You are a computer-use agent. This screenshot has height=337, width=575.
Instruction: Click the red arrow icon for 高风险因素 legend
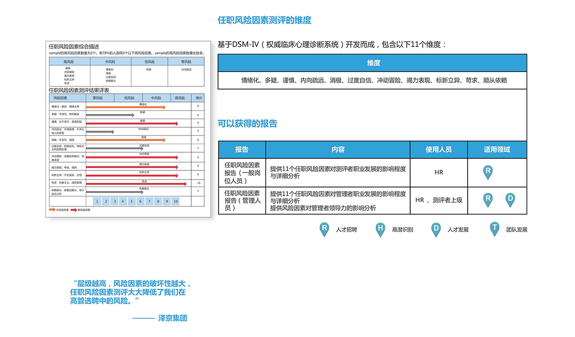point(74,210)
